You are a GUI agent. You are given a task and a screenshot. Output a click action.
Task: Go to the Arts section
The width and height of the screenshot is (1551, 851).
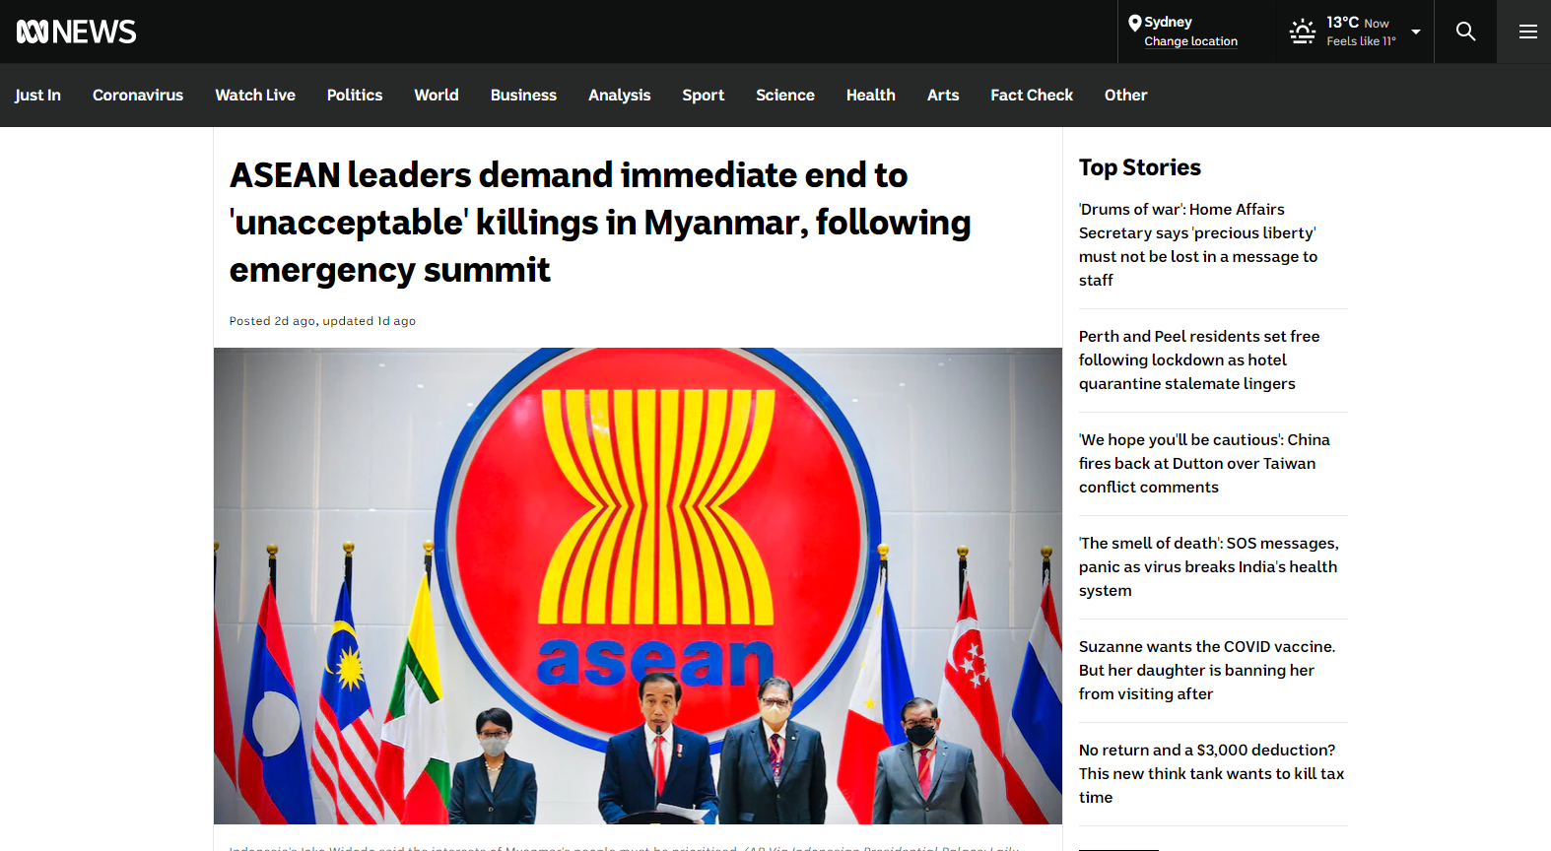point(943,95)
